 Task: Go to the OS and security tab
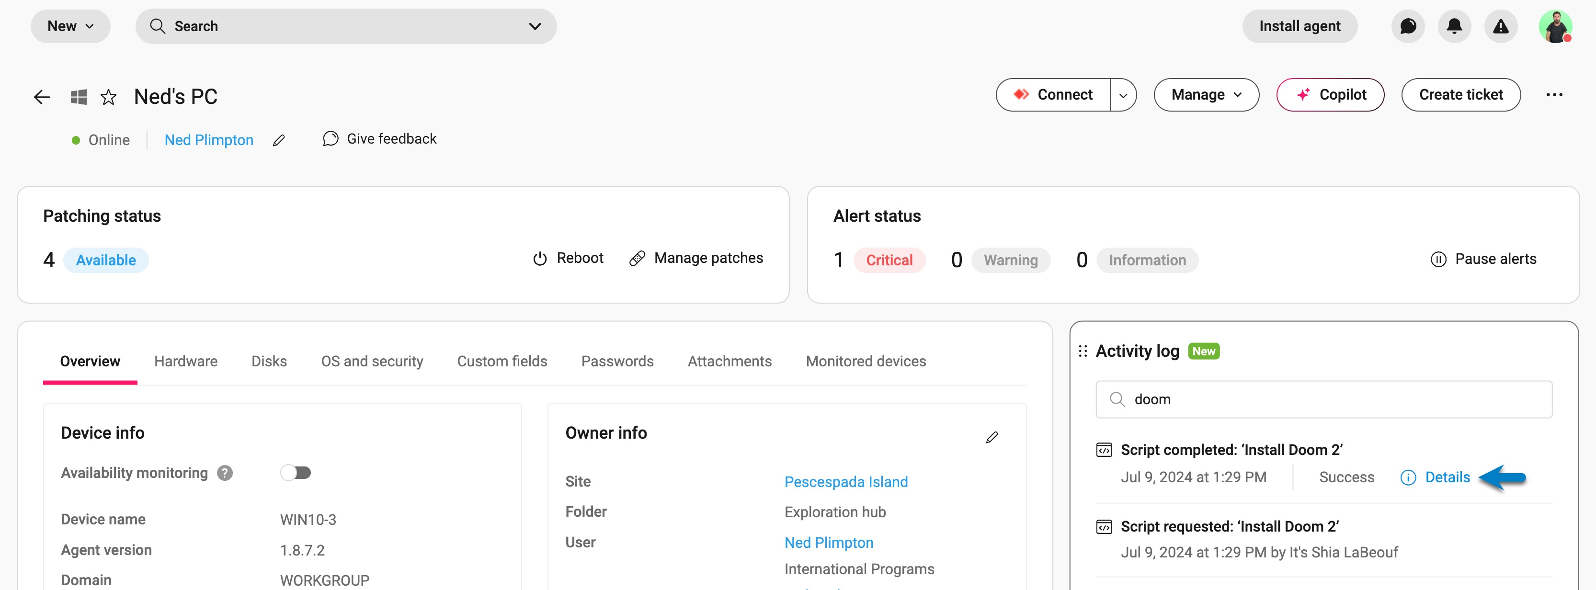click(x=372, y=361)
